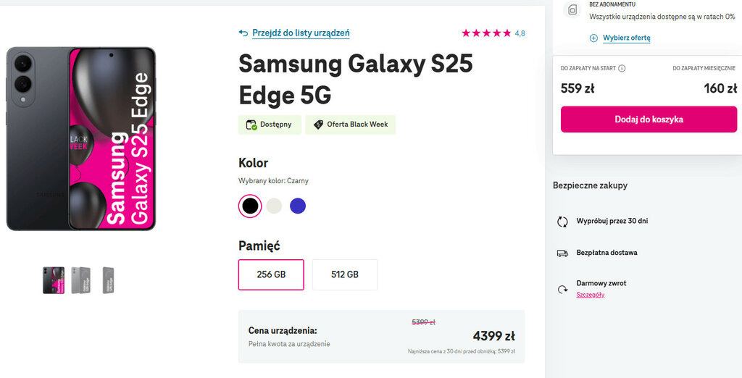Screen dimensions: 742x378
Task: Click the info icon next to Do zapłaty na start
Action: [622, 69]
